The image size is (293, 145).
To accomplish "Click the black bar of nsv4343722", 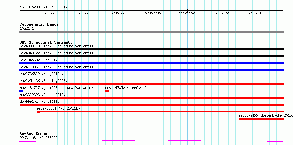I will pos(151,56).
